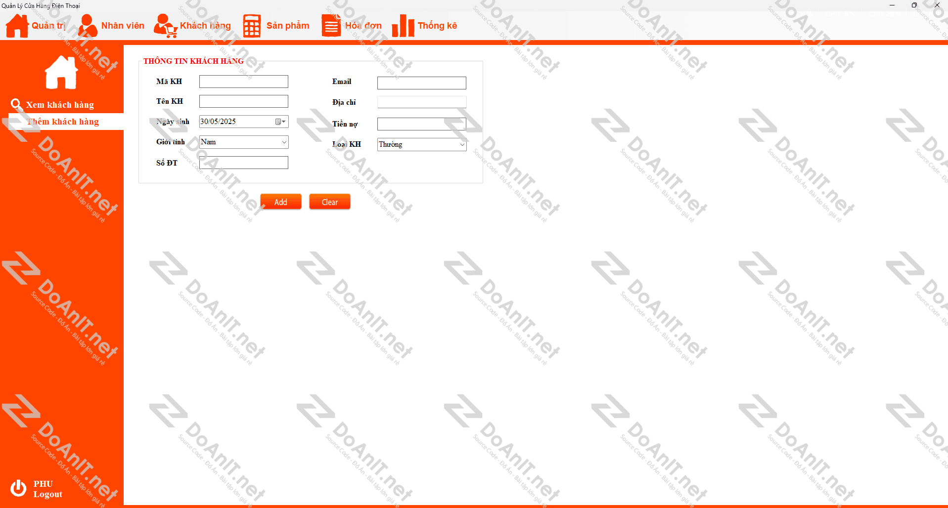Click the Add button
The height and width of the screenshot is (508, 948).
pyautogui.click(x=281, y=202)
